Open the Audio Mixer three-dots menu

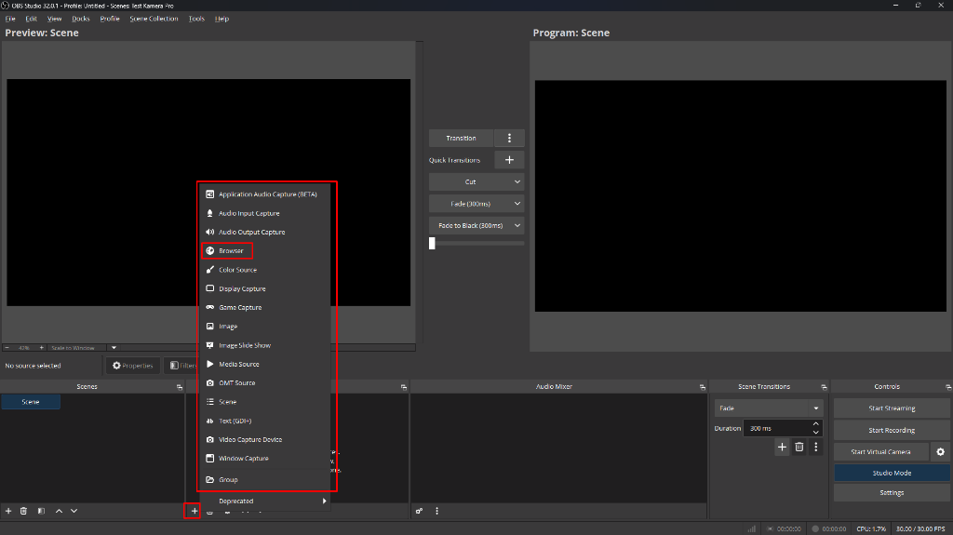[x=437, y=512]
